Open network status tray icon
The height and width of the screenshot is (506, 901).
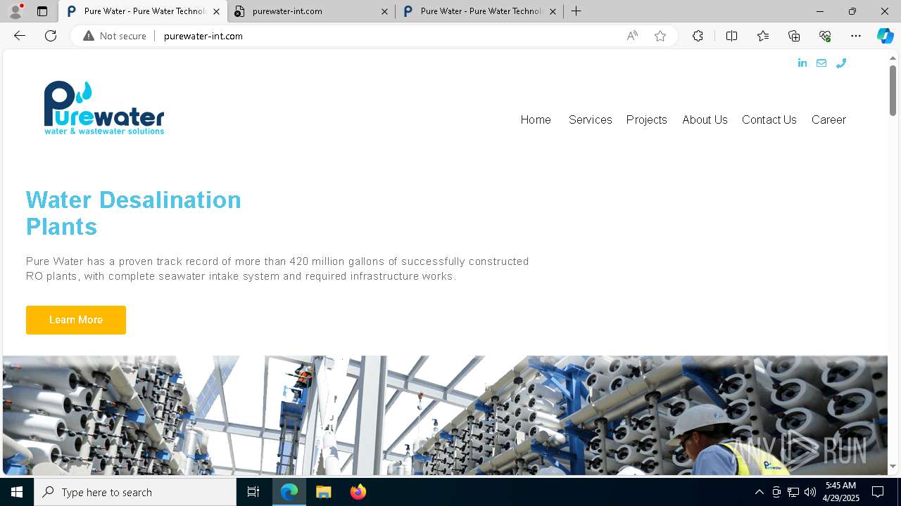coord(793,492)
